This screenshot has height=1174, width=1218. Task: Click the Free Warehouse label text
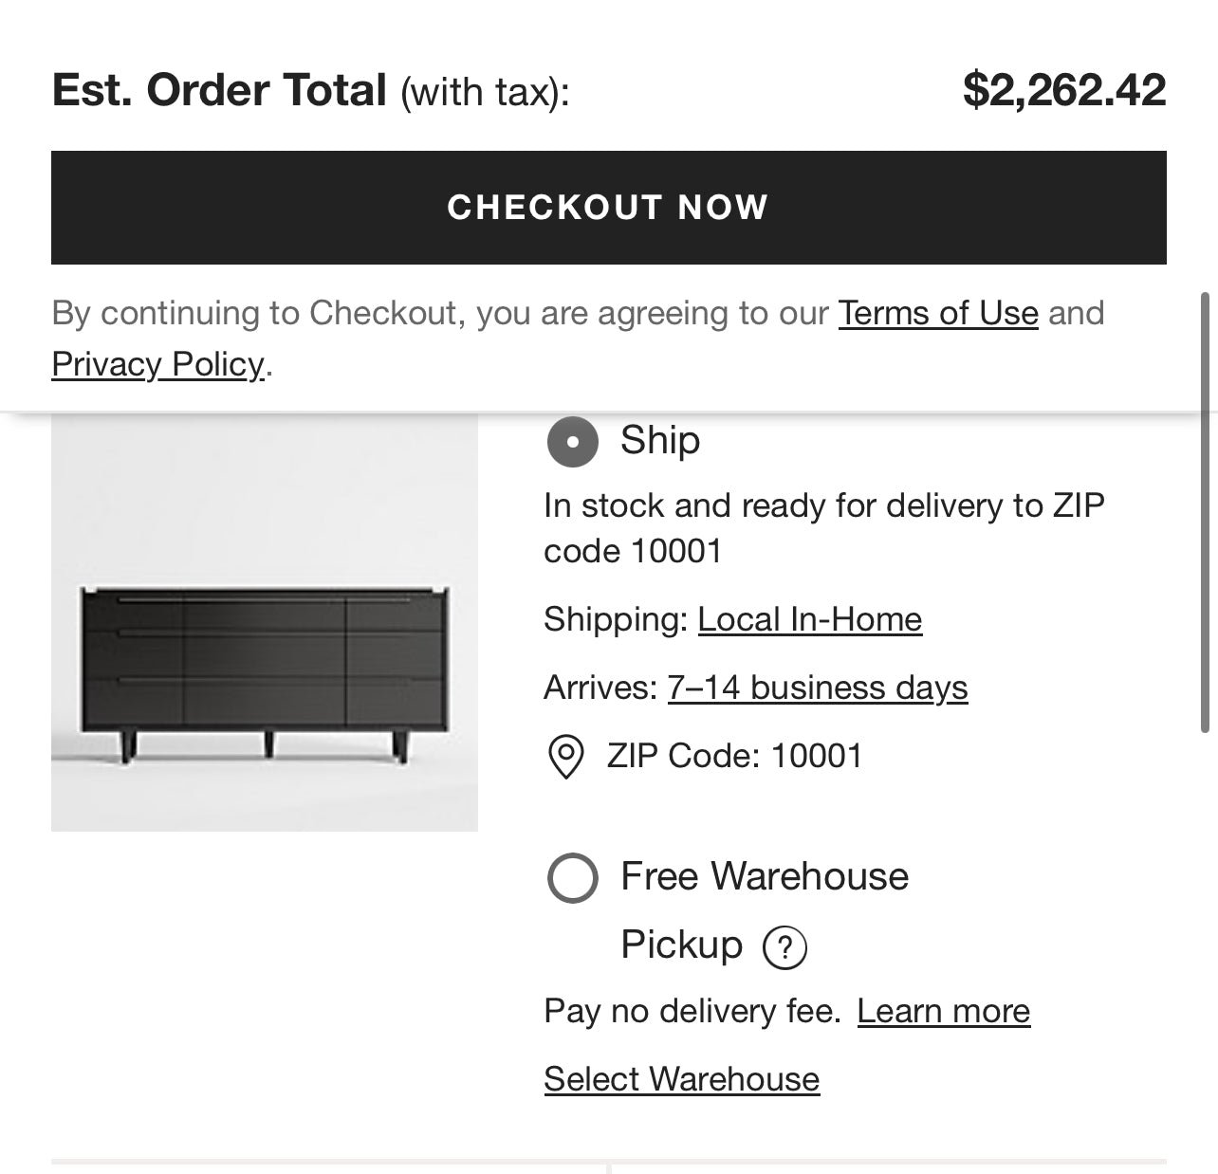(x=764, y=876)
